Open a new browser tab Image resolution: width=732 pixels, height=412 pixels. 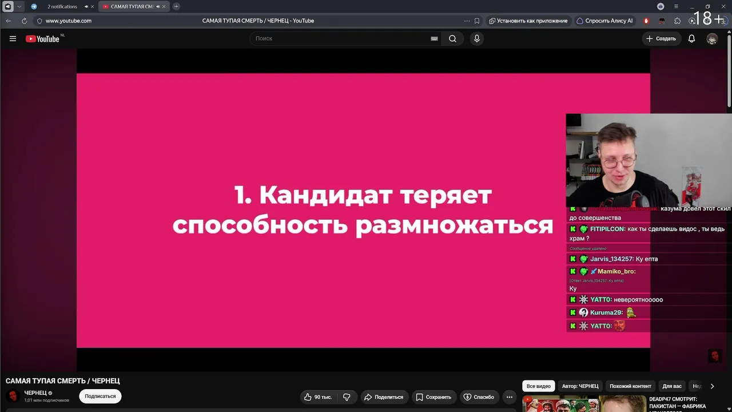tap(176, 6)
